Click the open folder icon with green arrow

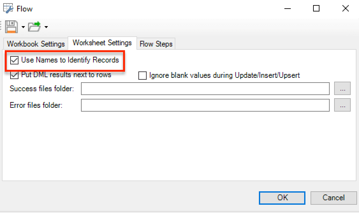34,27
